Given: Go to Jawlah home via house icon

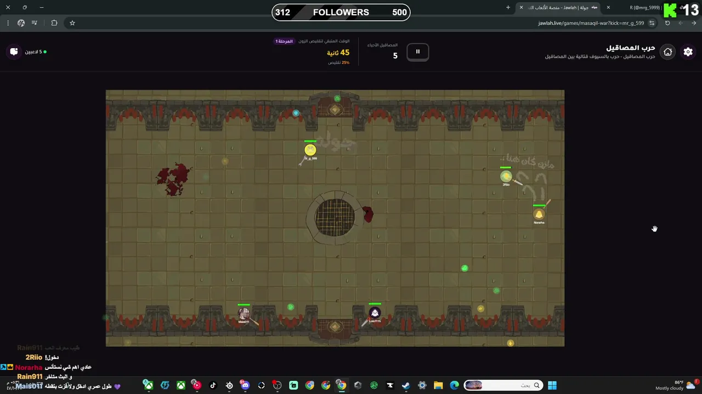Looking at the screenshot, I should click(667, 52).
